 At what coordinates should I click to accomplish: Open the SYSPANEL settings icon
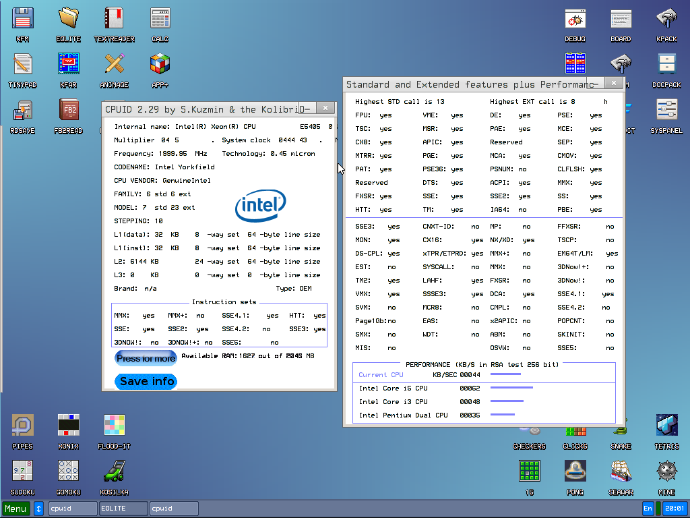(666, 110)
